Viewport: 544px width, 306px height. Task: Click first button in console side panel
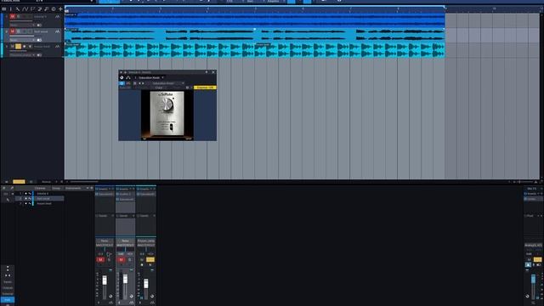coord(8,282)
